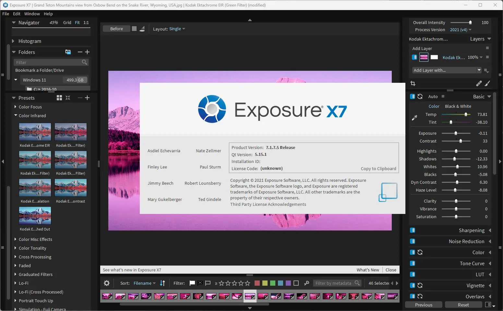The height and width of the screenshot is (311, 503).
Task: Pick white balance with the eyedropper
Action: tap(414, 118)
